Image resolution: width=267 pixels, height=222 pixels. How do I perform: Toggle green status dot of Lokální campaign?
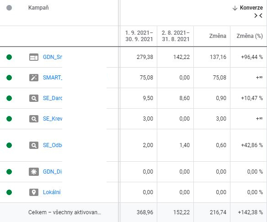tap(9, 192)
